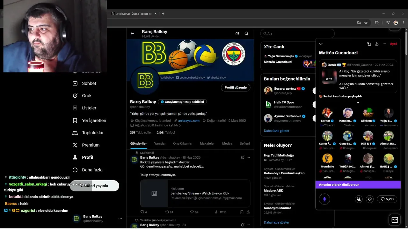The image size is (408, 229).
Task: Click the Space microphone request button
Action: 324,199
